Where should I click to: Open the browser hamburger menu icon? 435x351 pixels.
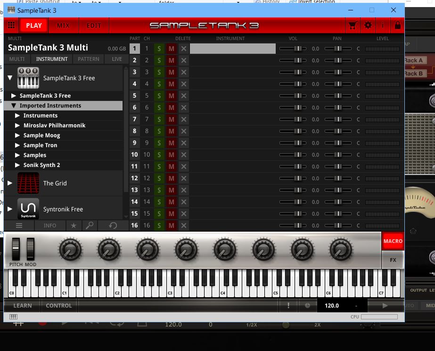pos(19,226)
